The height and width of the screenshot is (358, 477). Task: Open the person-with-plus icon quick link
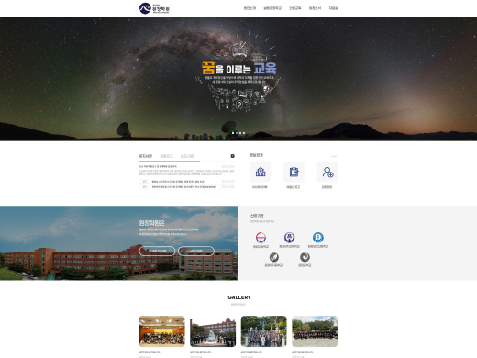click(x=327, y=172)
